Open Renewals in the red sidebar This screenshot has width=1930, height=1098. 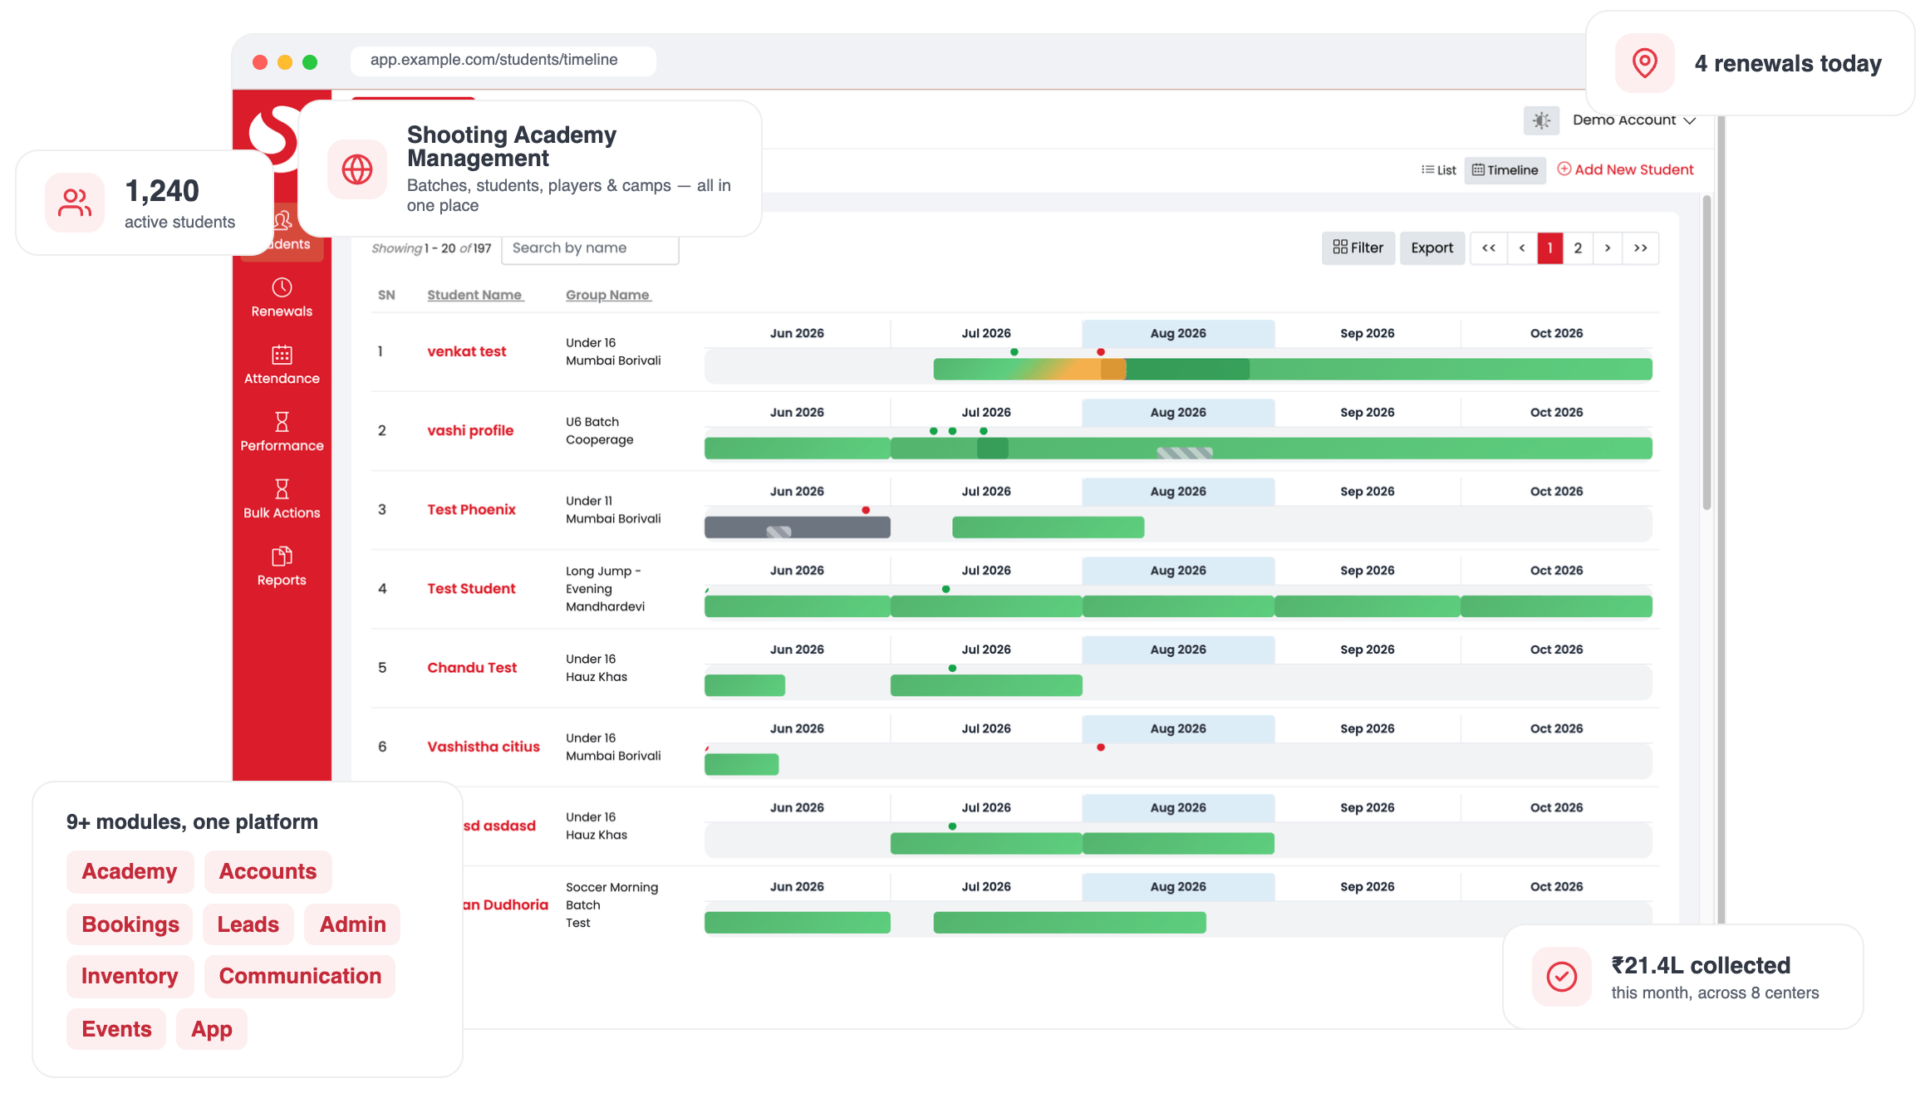[x=282, y=298]
